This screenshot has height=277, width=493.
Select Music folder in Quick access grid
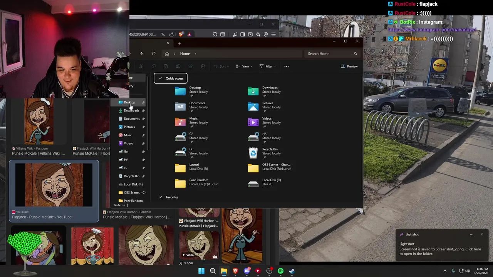point(191,122)
